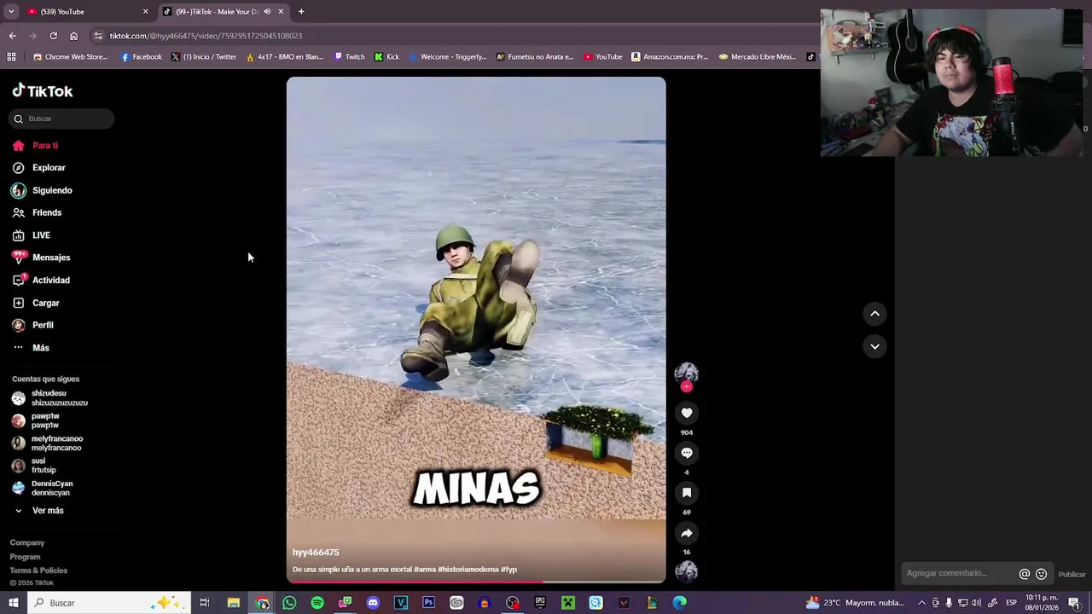Expand the Company footer section

[27, 542]
